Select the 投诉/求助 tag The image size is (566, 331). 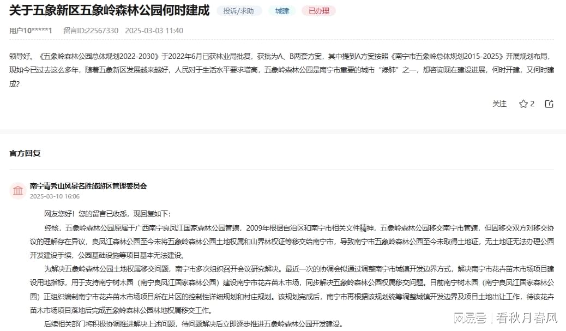coord(238,11)
